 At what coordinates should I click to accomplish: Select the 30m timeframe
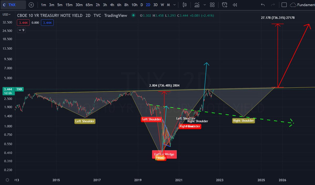pos(79,5)
